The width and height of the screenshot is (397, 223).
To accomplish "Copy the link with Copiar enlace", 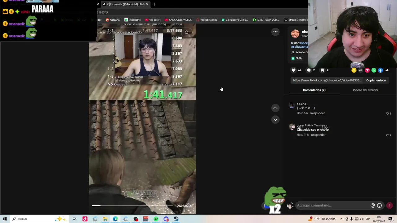I will point(376,80).
